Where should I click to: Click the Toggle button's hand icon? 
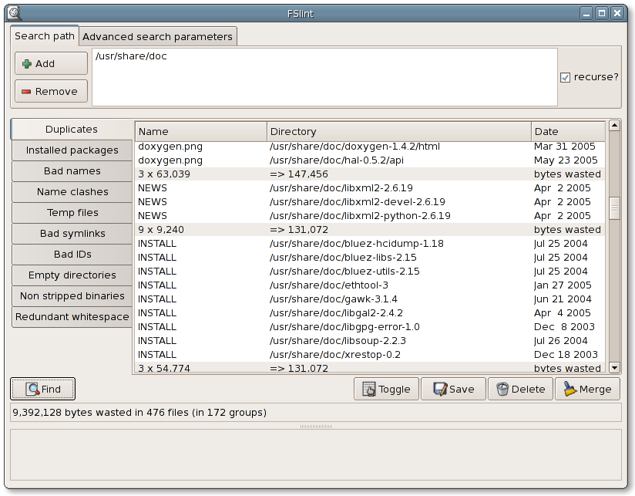pos(368,389)
